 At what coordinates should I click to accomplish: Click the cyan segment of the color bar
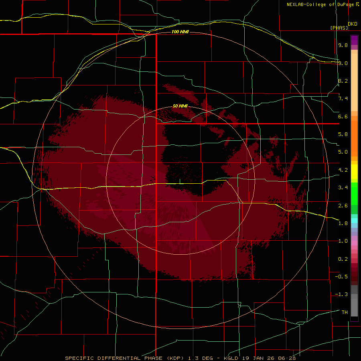[x=354, y=221]
